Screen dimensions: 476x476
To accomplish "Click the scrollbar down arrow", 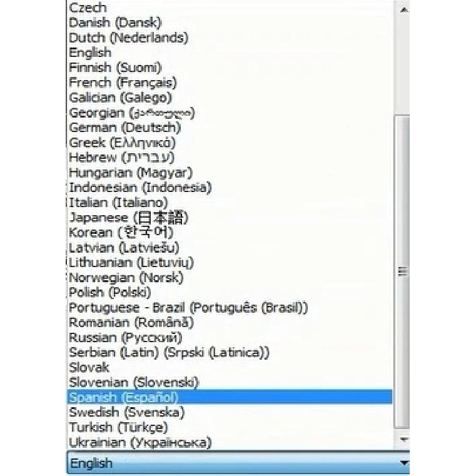I will [403, 439].
